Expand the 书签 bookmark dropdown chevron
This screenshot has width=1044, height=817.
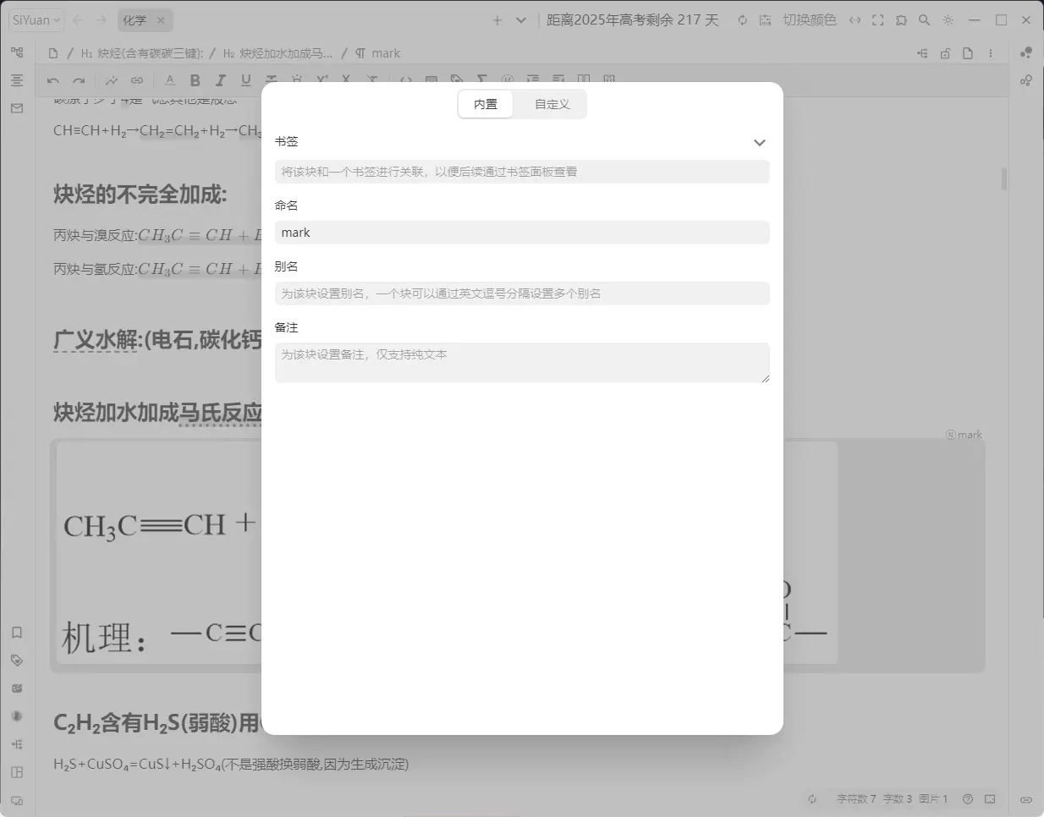coord(759,143)
